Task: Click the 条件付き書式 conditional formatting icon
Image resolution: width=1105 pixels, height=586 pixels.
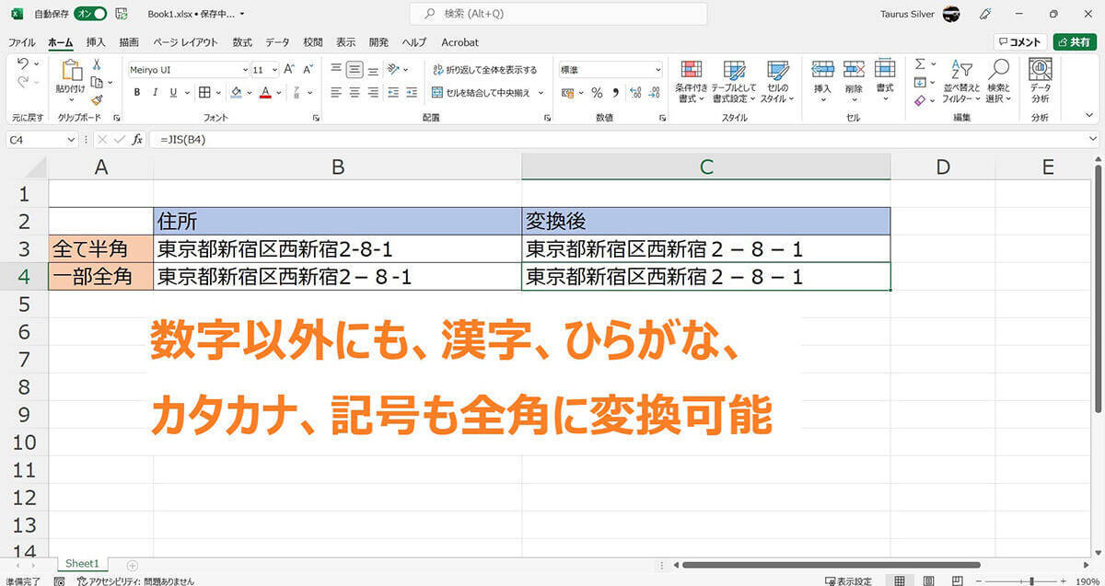Action: click(691, 81)
